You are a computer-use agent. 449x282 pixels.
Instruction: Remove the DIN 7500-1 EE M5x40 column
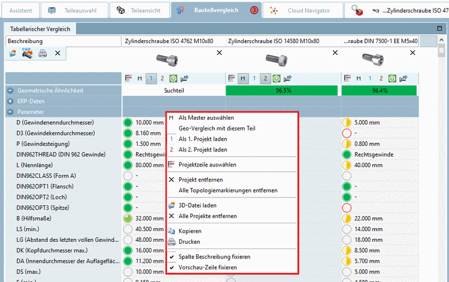coord(412,53)
